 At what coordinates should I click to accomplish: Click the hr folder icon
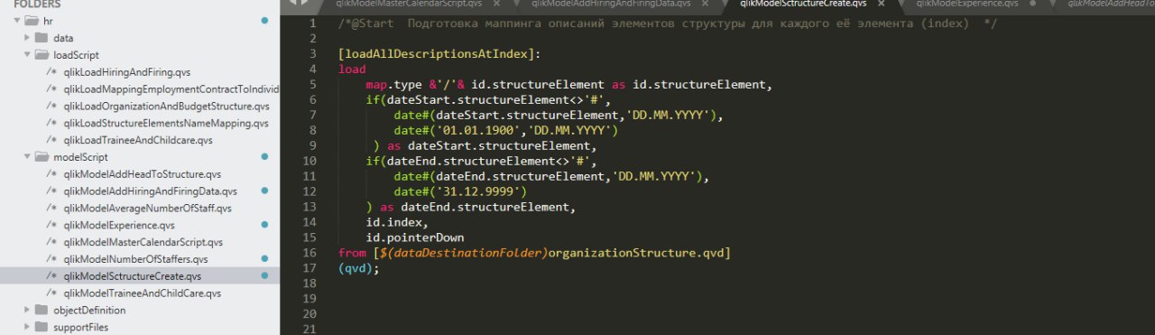click(x=32, y=21)
